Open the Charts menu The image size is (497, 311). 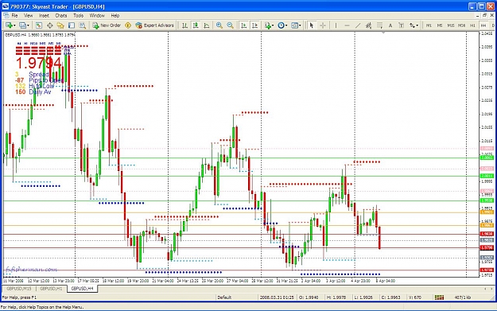(61, 16)
